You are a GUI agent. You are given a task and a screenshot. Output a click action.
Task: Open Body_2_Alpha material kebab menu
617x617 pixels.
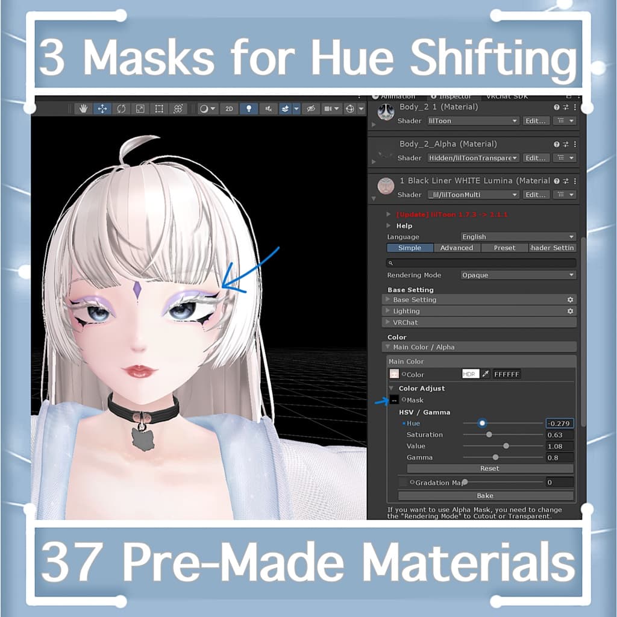[x=575, y=145]
